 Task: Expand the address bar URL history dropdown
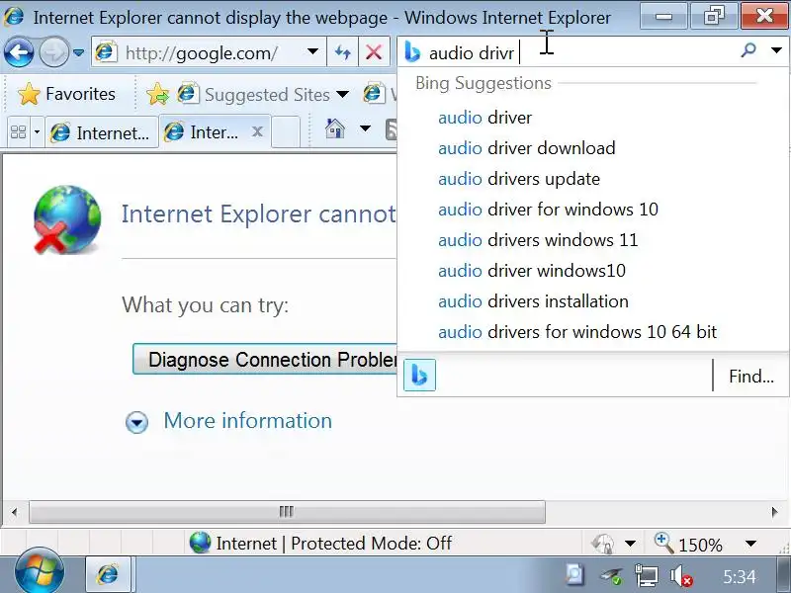tap(312, 52)
